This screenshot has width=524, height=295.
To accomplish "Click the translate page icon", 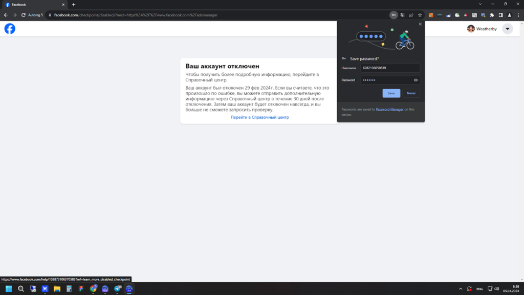I will [x=402, y=15].
